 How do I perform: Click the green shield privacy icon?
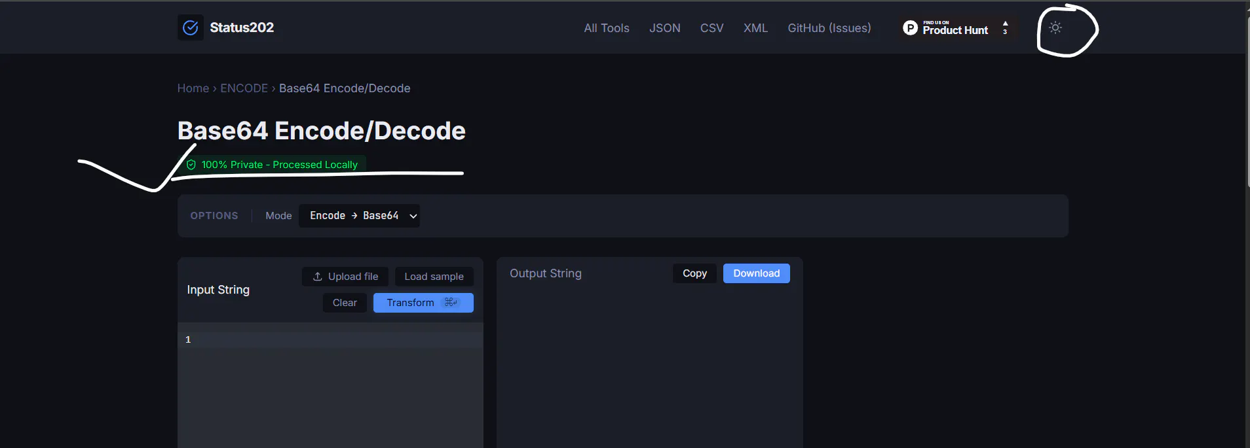(x=191, y=165)
